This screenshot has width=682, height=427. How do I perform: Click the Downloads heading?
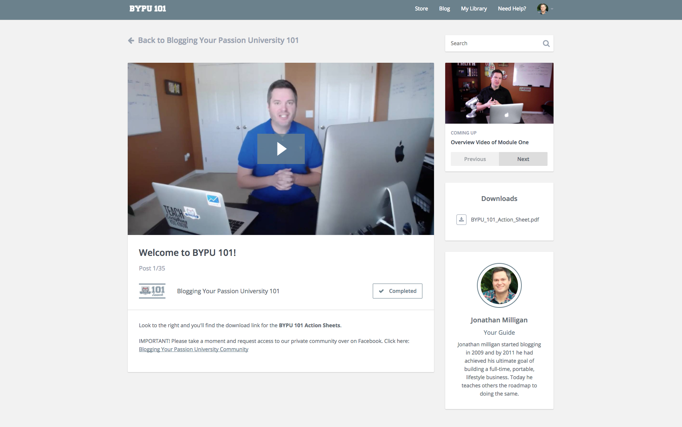click(x=499, y=199)
